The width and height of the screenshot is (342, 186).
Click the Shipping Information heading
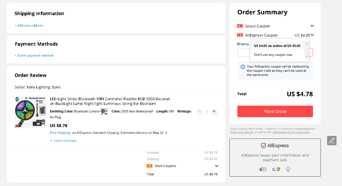click(x=40, y=14)
